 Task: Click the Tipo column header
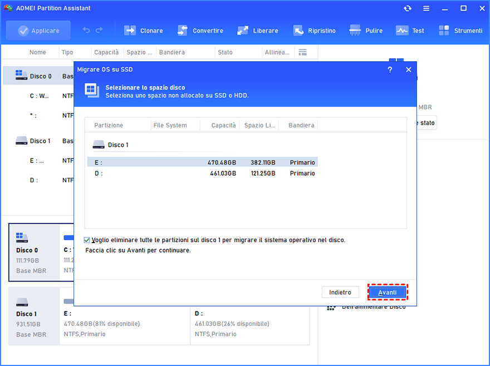click(x=67, y=52)
